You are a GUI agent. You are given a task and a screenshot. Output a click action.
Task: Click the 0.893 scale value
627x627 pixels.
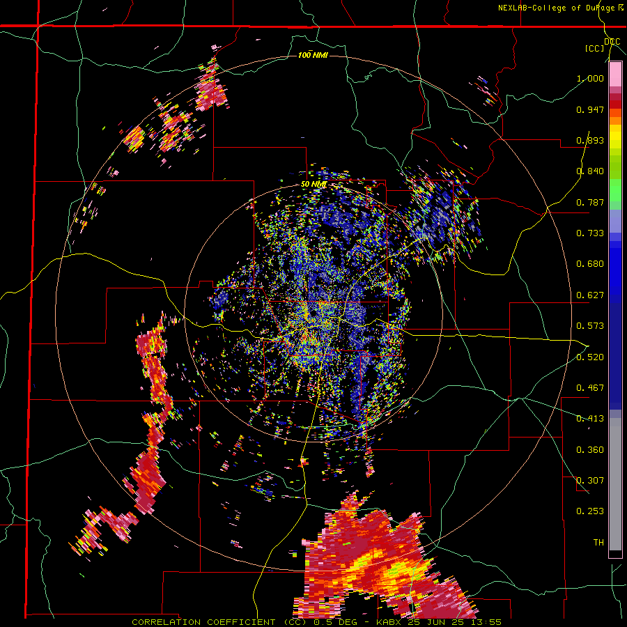tap(590, 140)
